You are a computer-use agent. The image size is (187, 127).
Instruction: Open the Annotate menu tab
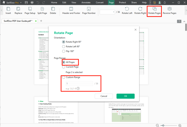[x=86, y=2]
